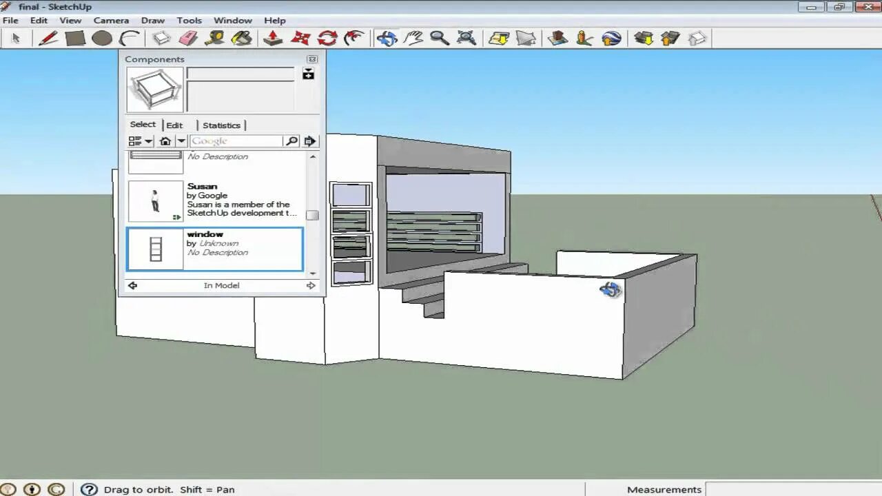Viewport: 882px width, 496px height.
Task: Toggle the terrain display icon
Action: [526, 38]
